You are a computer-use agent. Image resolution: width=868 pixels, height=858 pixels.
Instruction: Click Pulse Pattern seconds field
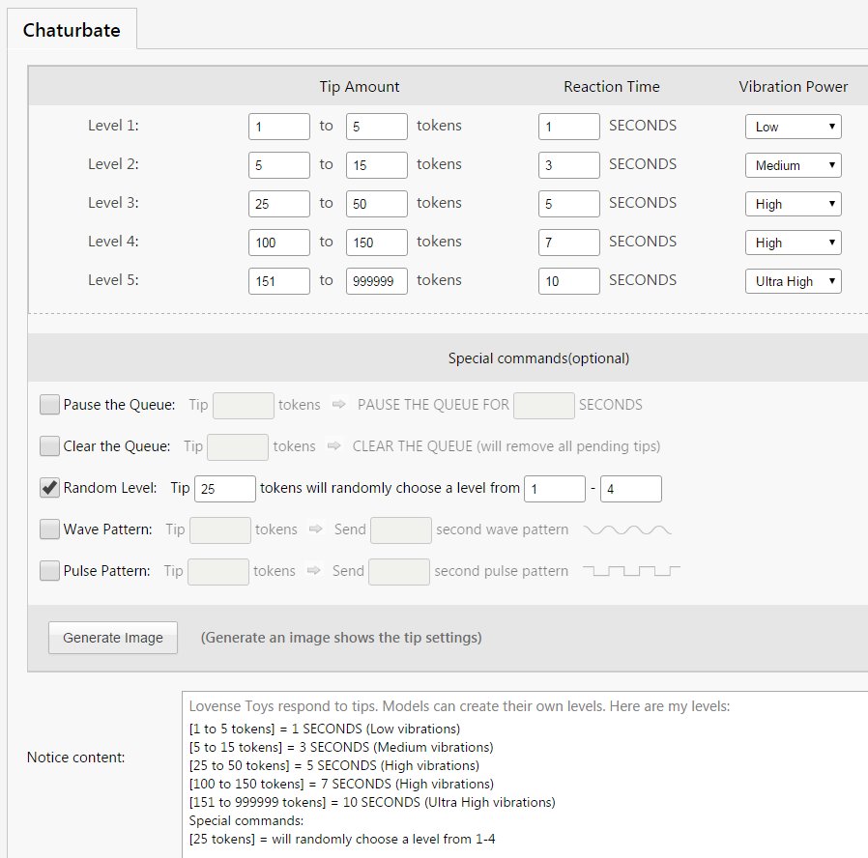pos(399,571)
